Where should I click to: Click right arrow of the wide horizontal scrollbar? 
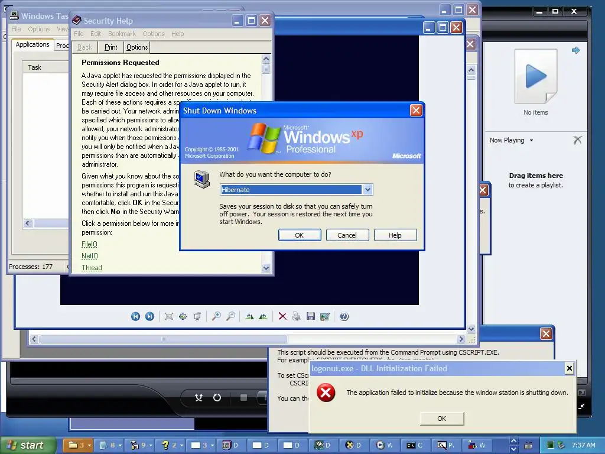[x=461, y=339]
